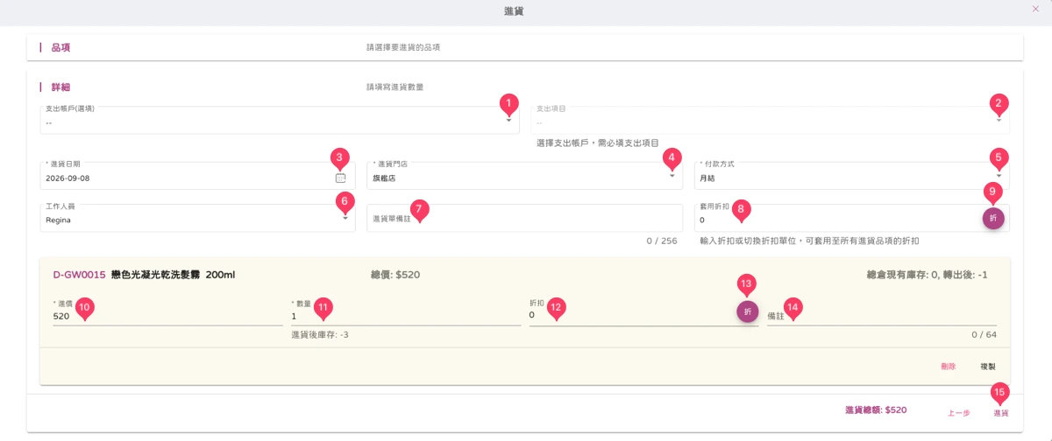Click the 0 / 64 character counter

pyautogui.click(x=984, y=334)
